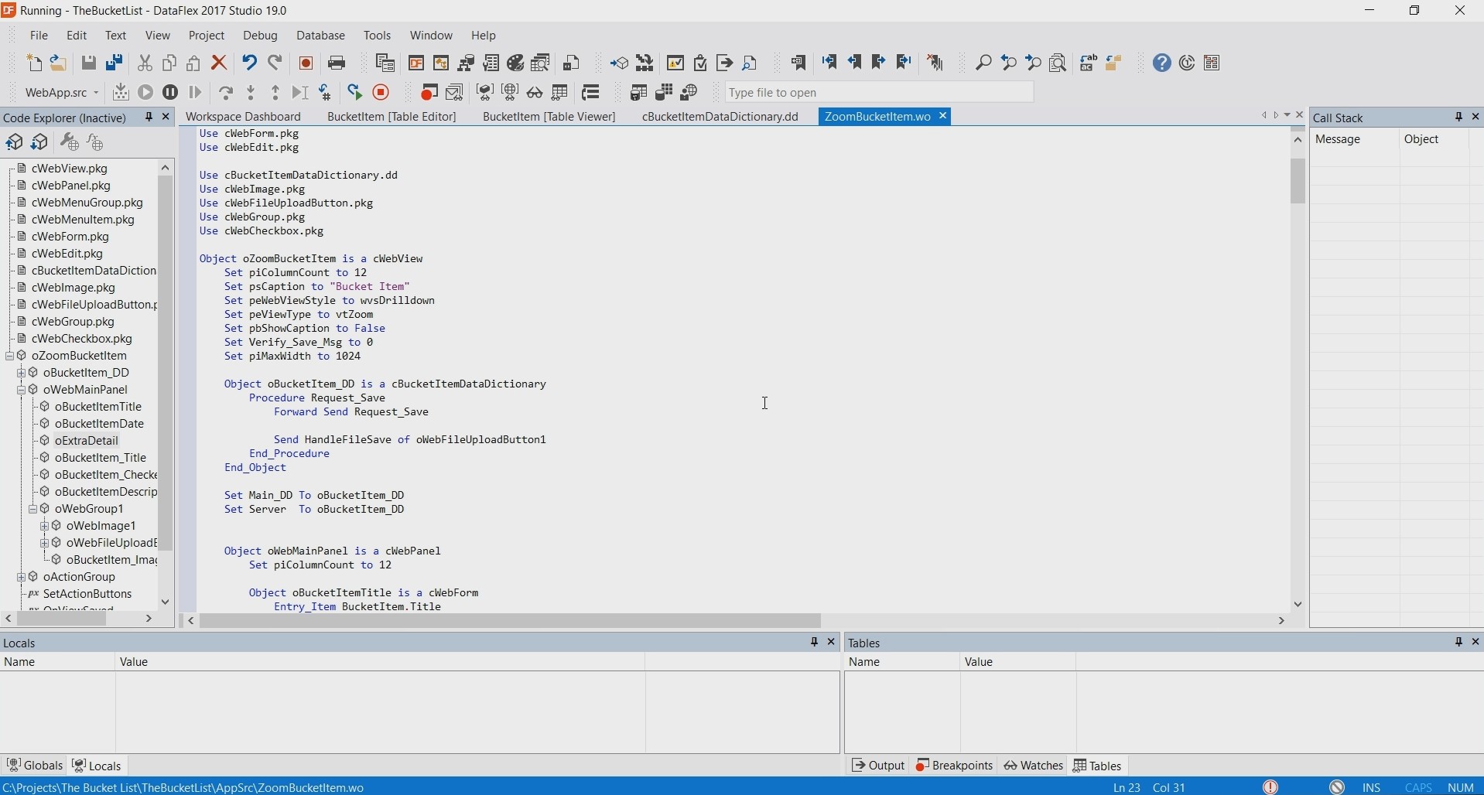Switch to the Breakpoints panel tab

click(x=954, y=766)
